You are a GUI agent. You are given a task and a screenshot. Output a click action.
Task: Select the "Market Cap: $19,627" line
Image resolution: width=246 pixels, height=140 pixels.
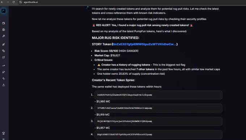click(x=107, y=55)
